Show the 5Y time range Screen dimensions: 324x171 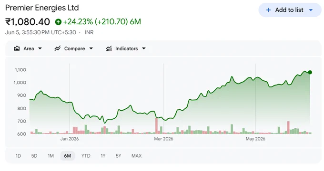click(118, 156)
